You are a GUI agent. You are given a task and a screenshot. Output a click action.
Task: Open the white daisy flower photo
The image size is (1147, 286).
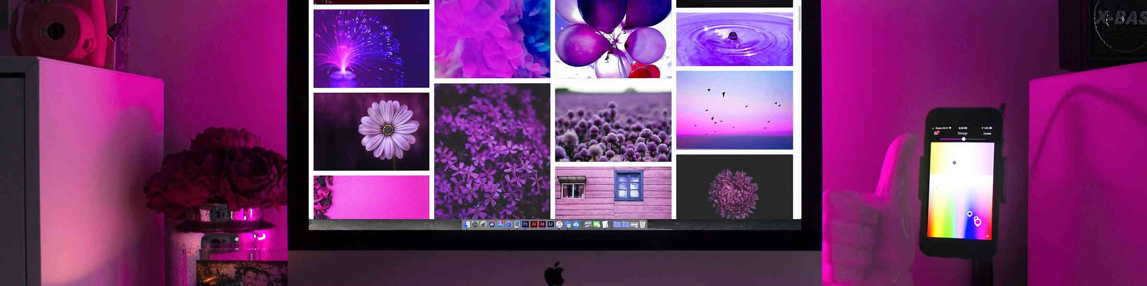pos(371,132)
